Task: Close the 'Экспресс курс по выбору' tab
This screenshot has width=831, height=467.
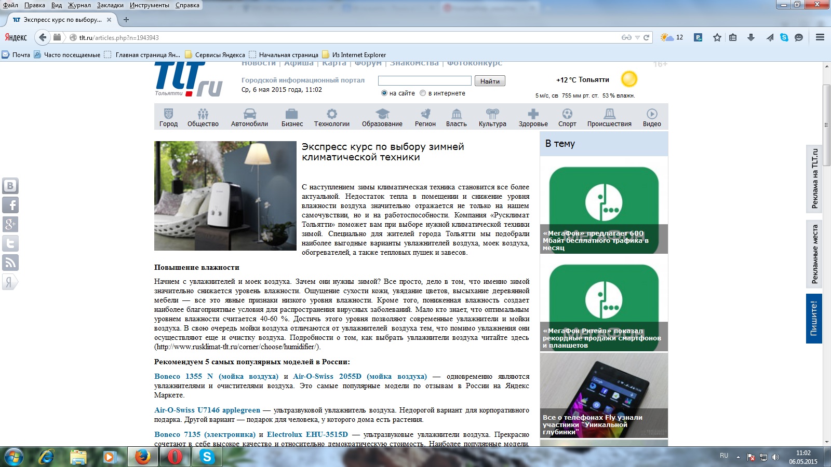Action: pyautogui.click(x=109, y=20)
